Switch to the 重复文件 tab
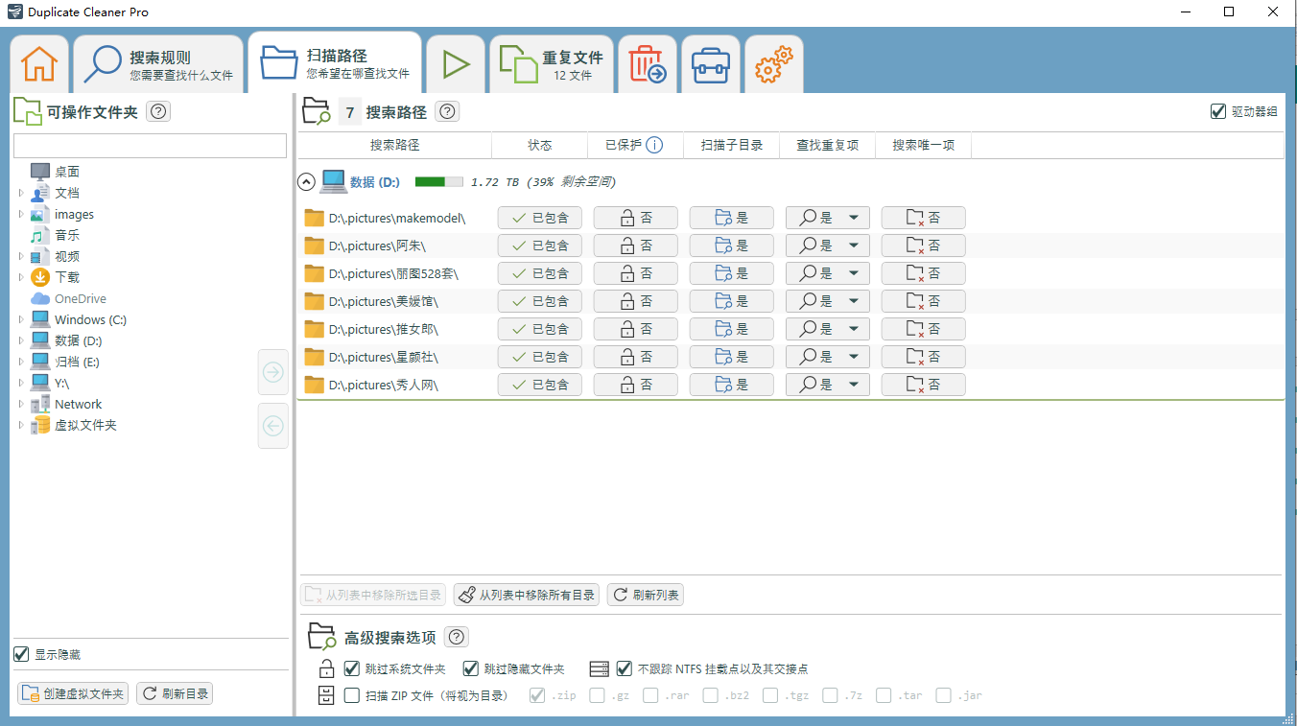This screenshot has height=726, width=1297. (552, 64)
